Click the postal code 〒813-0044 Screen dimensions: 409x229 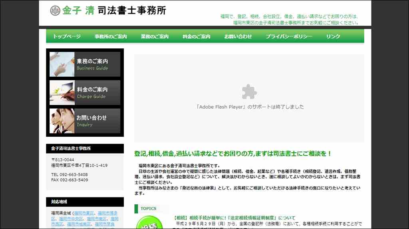pos(63,159)
